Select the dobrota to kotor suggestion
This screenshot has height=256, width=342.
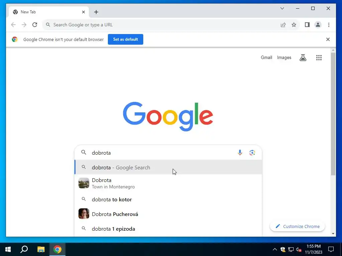click(x=168, y=199)
